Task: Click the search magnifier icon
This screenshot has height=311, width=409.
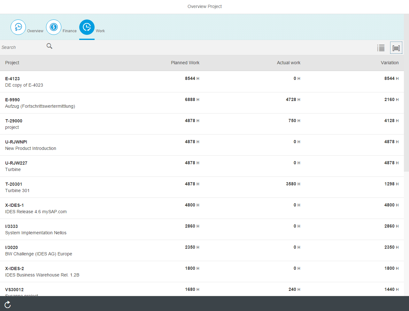Action: [x=49, y=46]
